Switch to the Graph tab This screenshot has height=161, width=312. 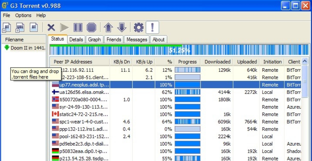coord(94,40)
